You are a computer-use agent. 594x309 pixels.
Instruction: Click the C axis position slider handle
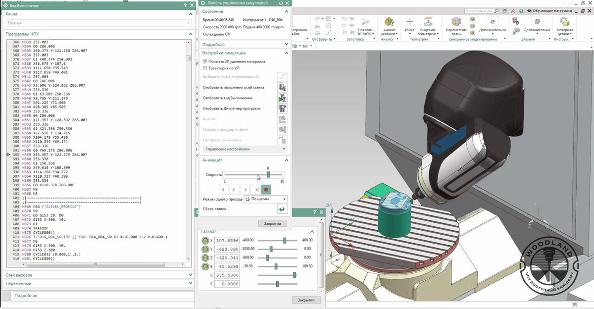pyautogui.click(x=295, y=275)
